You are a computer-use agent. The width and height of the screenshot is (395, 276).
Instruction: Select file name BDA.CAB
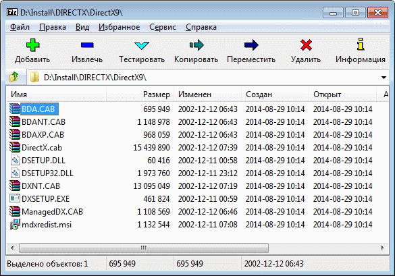[38, 109]
